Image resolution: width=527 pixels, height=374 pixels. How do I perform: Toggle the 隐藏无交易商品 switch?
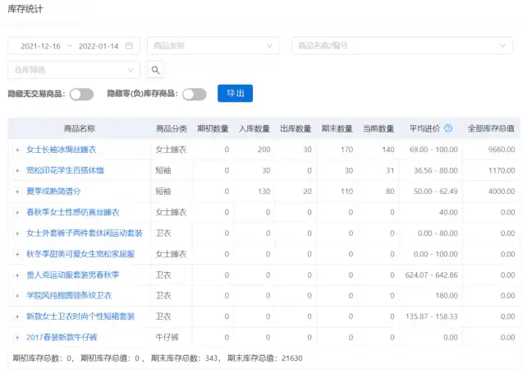coord(81,94)
